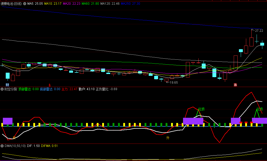Click the 升 signal near the 19.65 low
Screen dimensions: 267x161
(168, 138)
